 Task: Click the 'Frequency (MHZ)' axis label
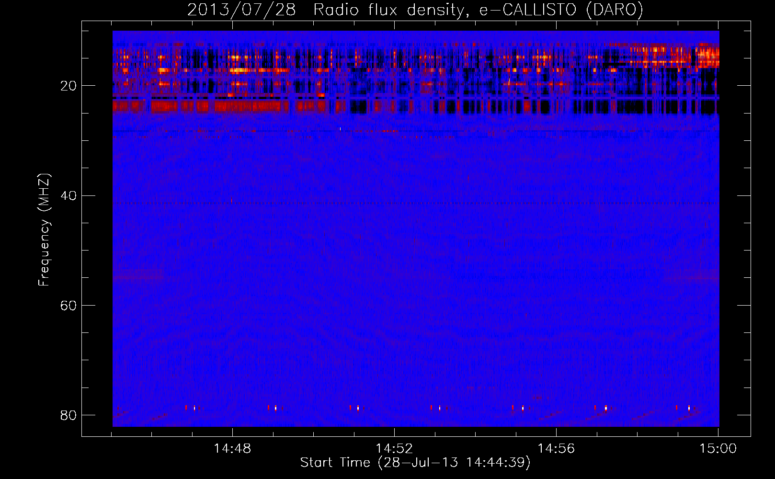pos(44,230)
